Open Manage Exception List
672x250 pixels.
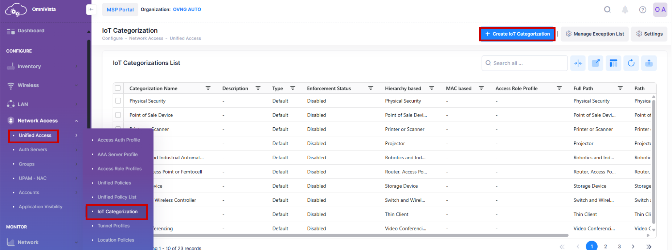pyautogui.click(x=595, y=34)
